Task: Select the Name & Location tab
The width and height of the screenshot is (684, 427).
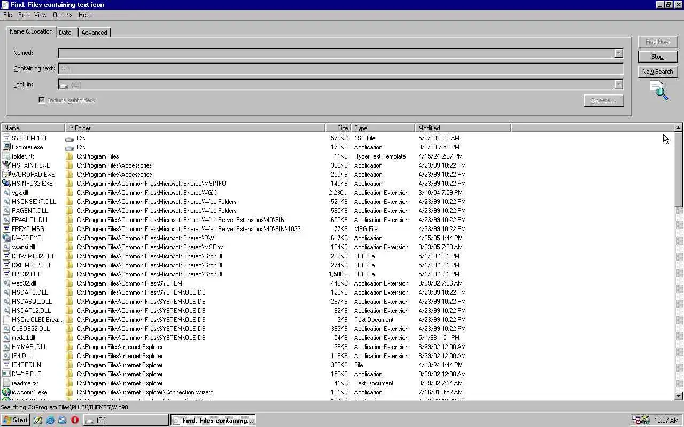Action: pos(31,31)
